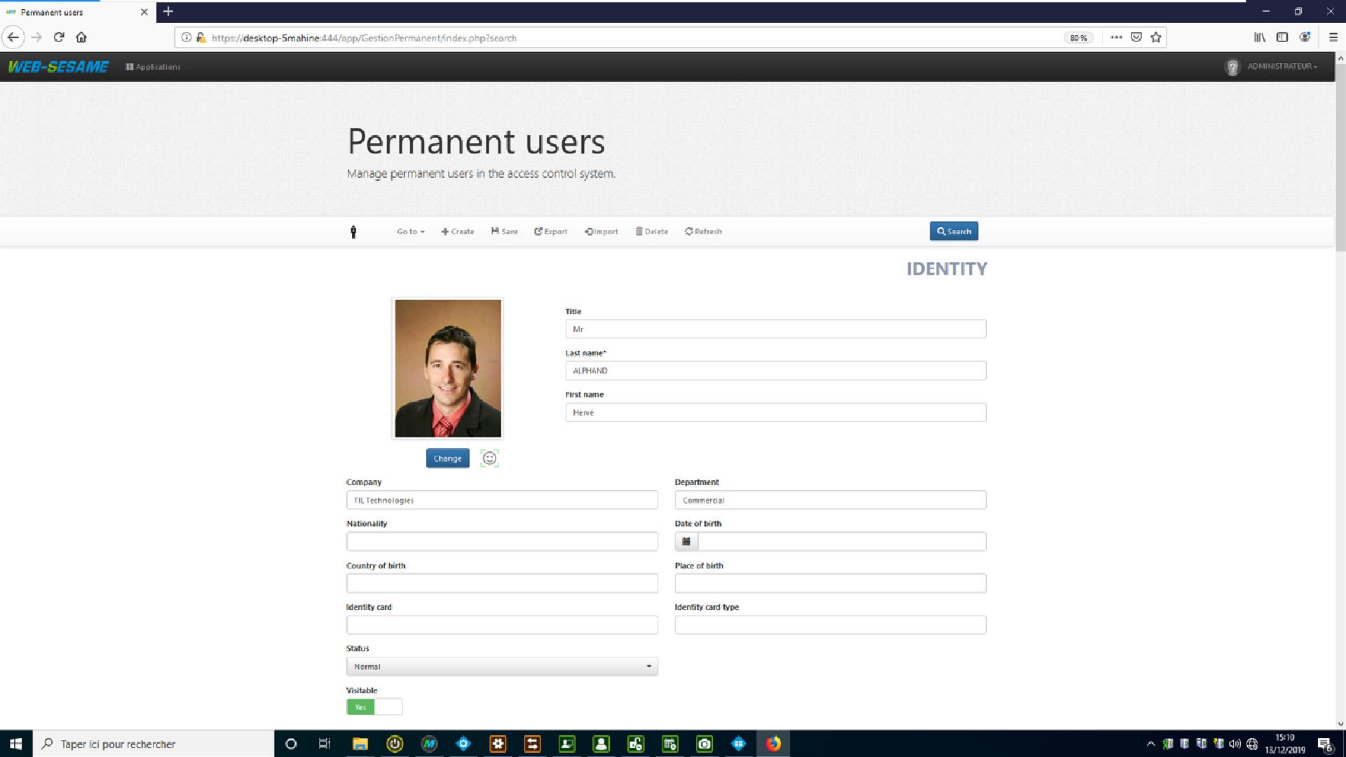This screenshot has height=757, width=1346.
Task: Open the Firefox hamburger menu
Action: point(1333,37)
